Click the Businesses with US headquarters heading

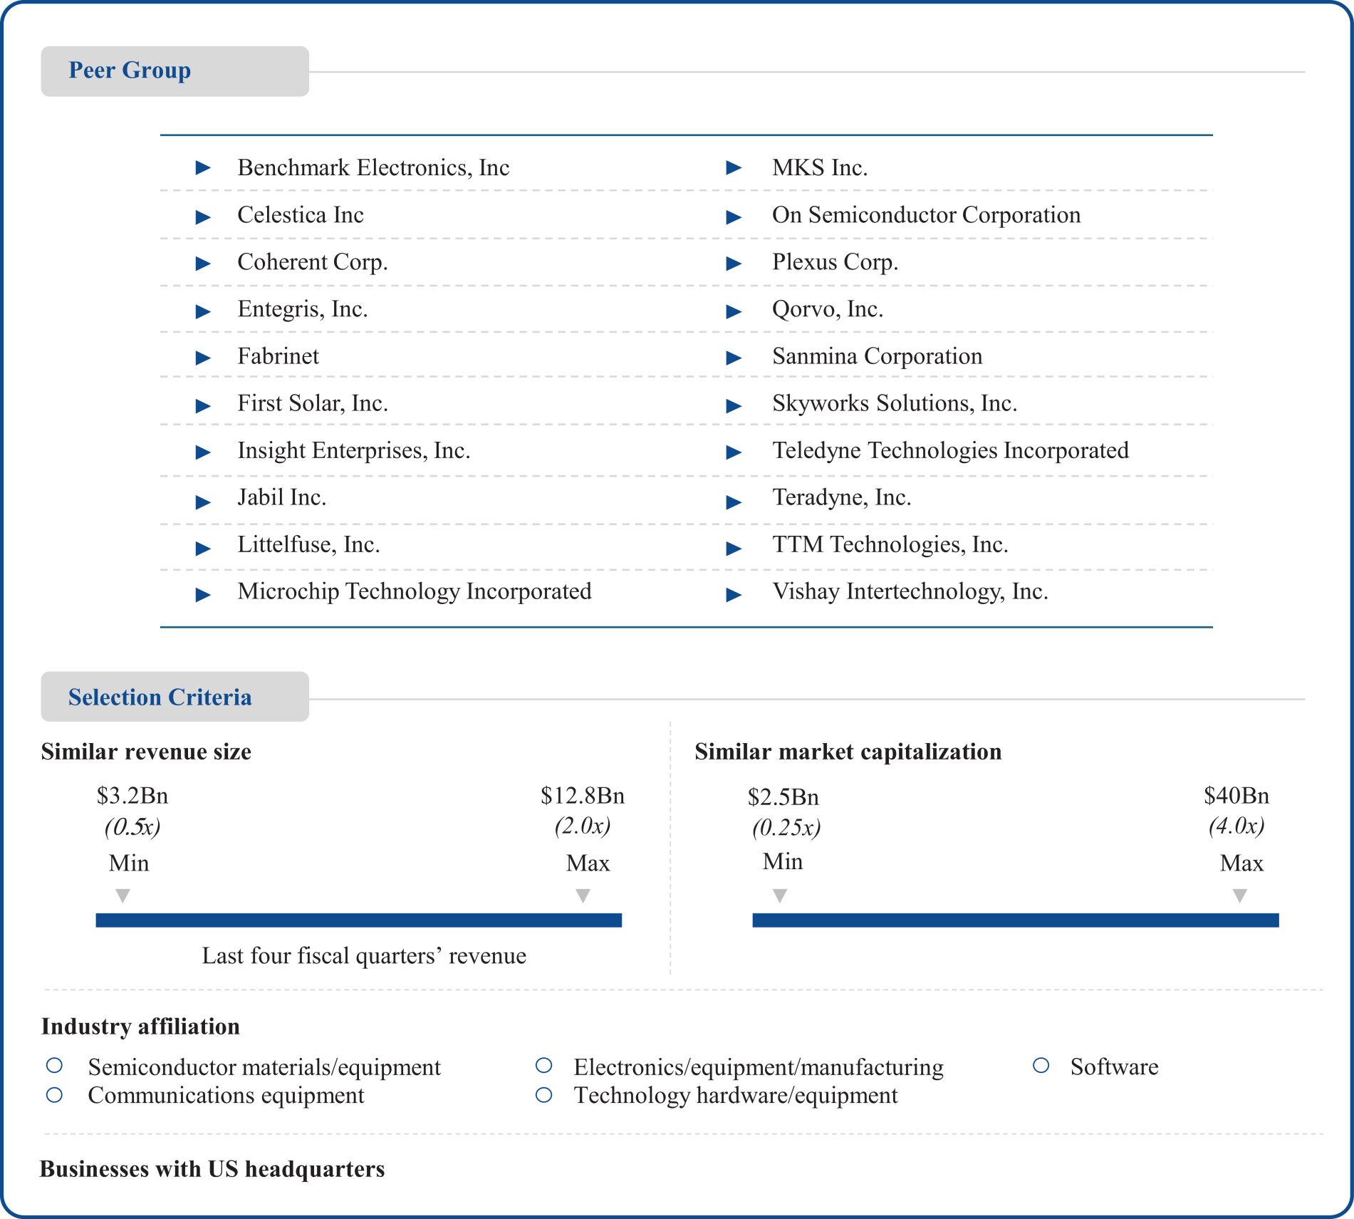tap(212, 1169)
